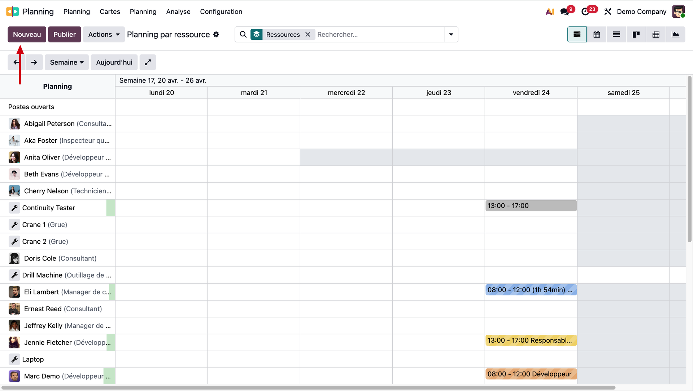Click the Rechercher search field
693x391 pixels.
(379, 35)
